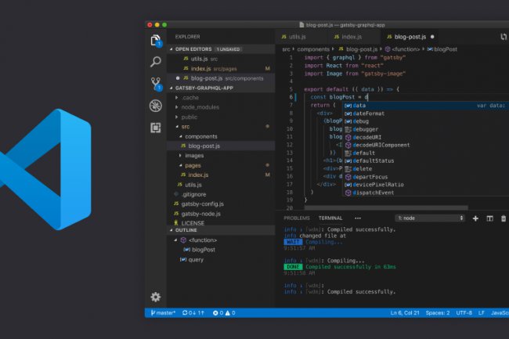Open the Explorer view in activity bar

pos(156,40)
